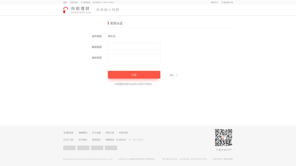Click the 向前理财 logo icon
This screenshot has width=296, height=166.
65,10
